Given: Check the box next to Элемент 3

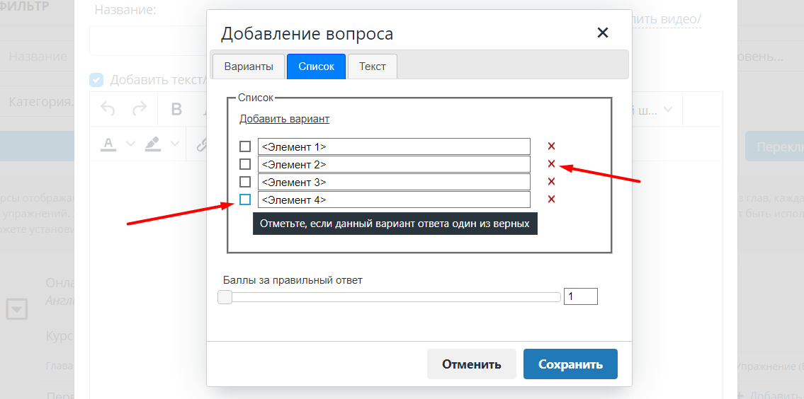Looking at the screenshot, I should (245, 182).
